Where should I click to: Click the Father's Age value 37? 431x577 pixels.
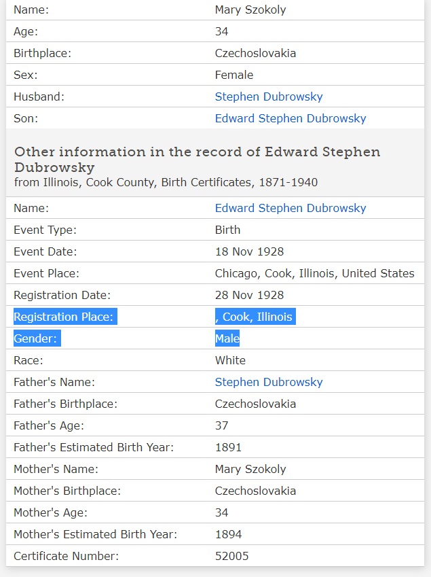222,425
